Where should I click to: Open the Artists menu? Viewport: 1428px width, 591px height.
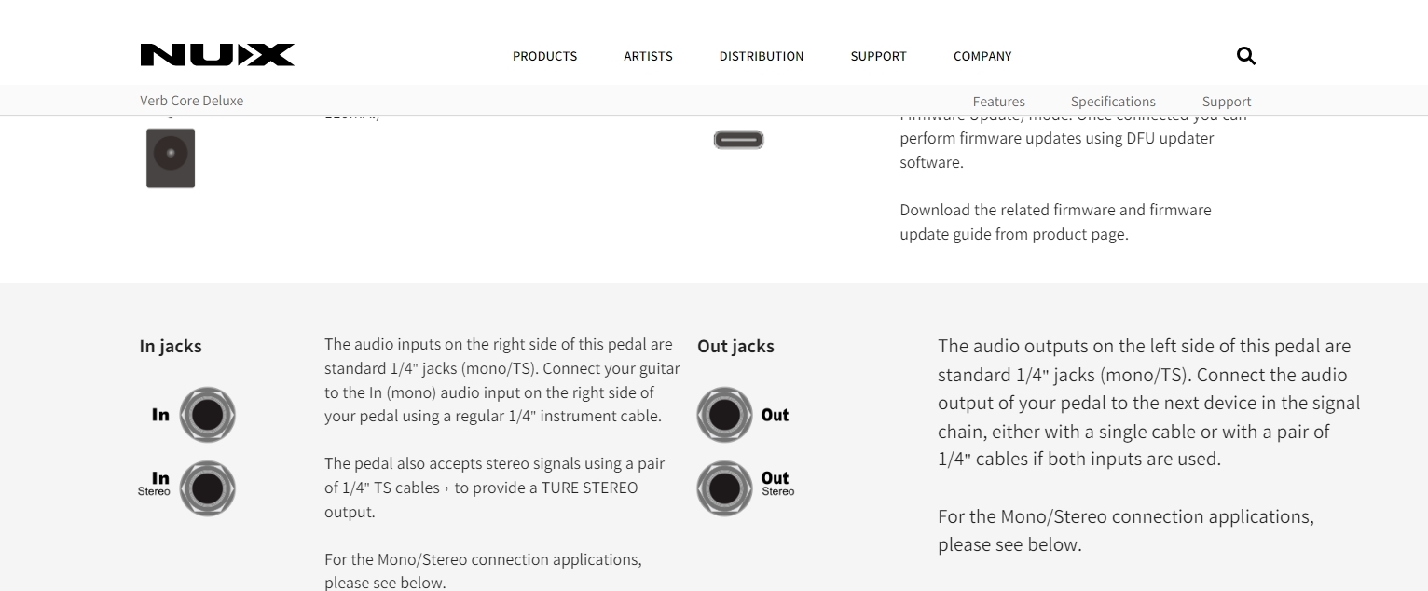(648, 56)
